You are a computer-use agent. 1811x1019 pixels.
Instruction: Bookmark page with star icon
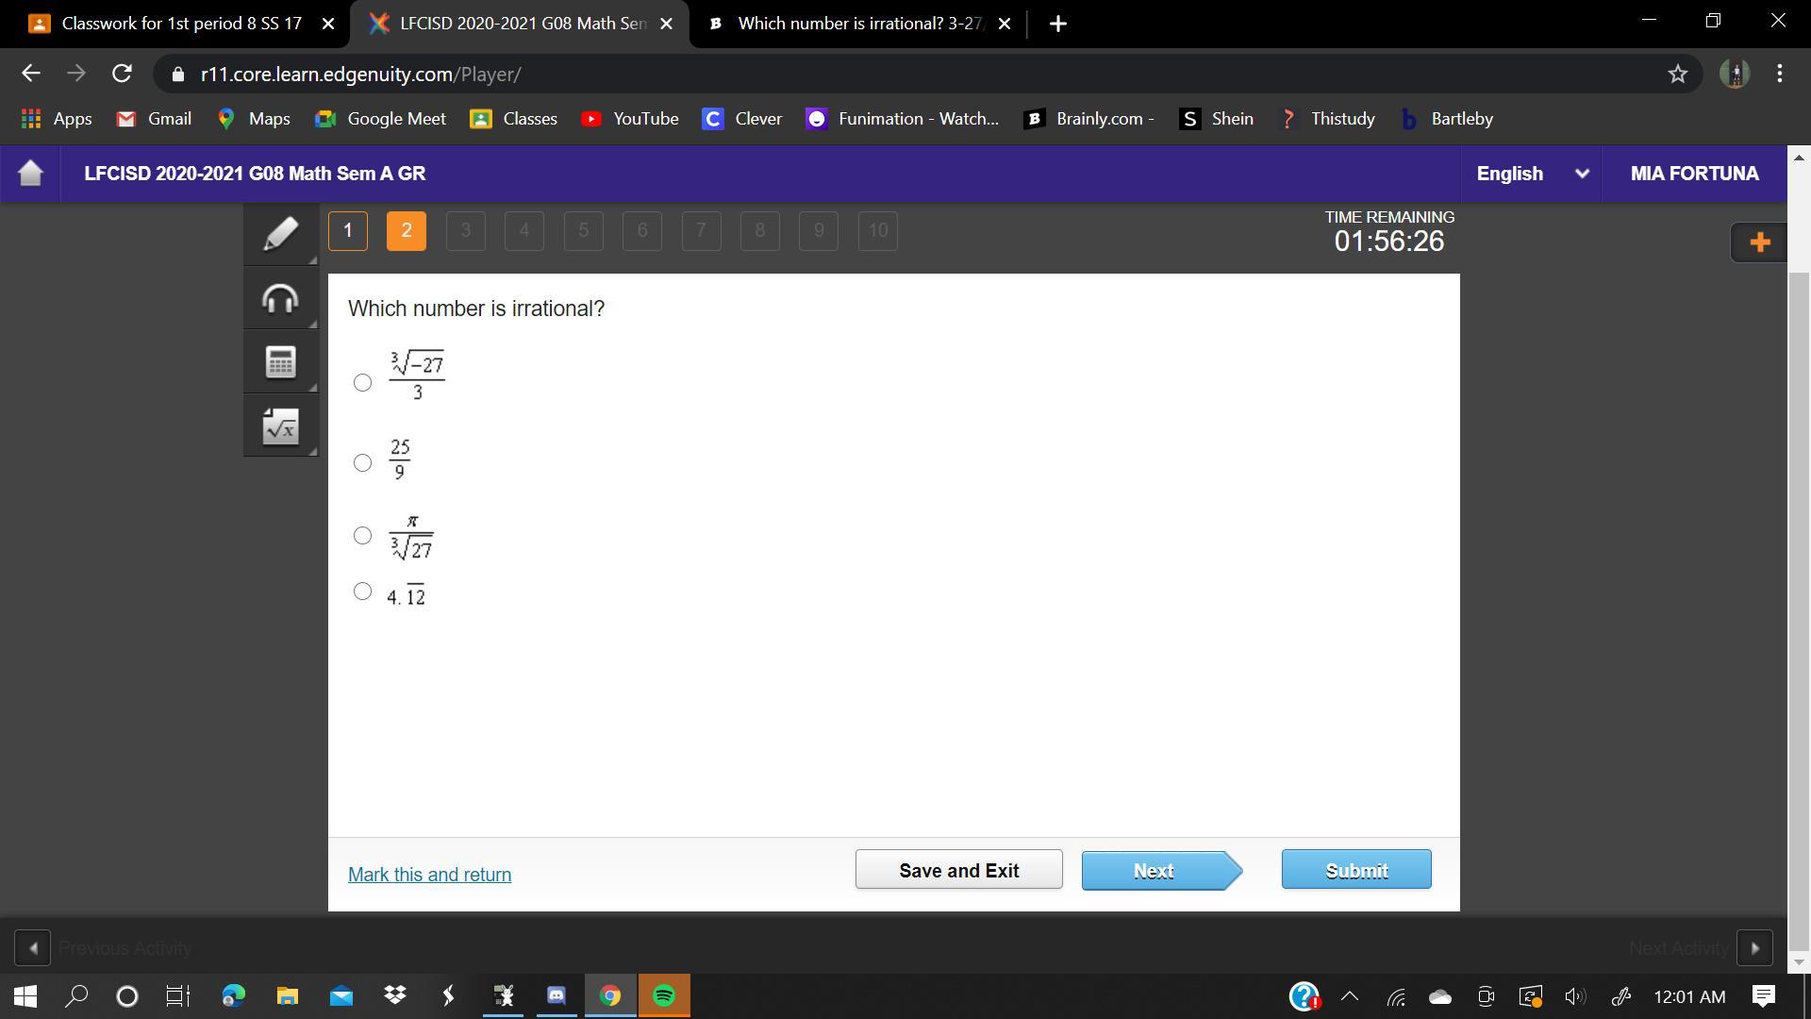click(1677, 74)
